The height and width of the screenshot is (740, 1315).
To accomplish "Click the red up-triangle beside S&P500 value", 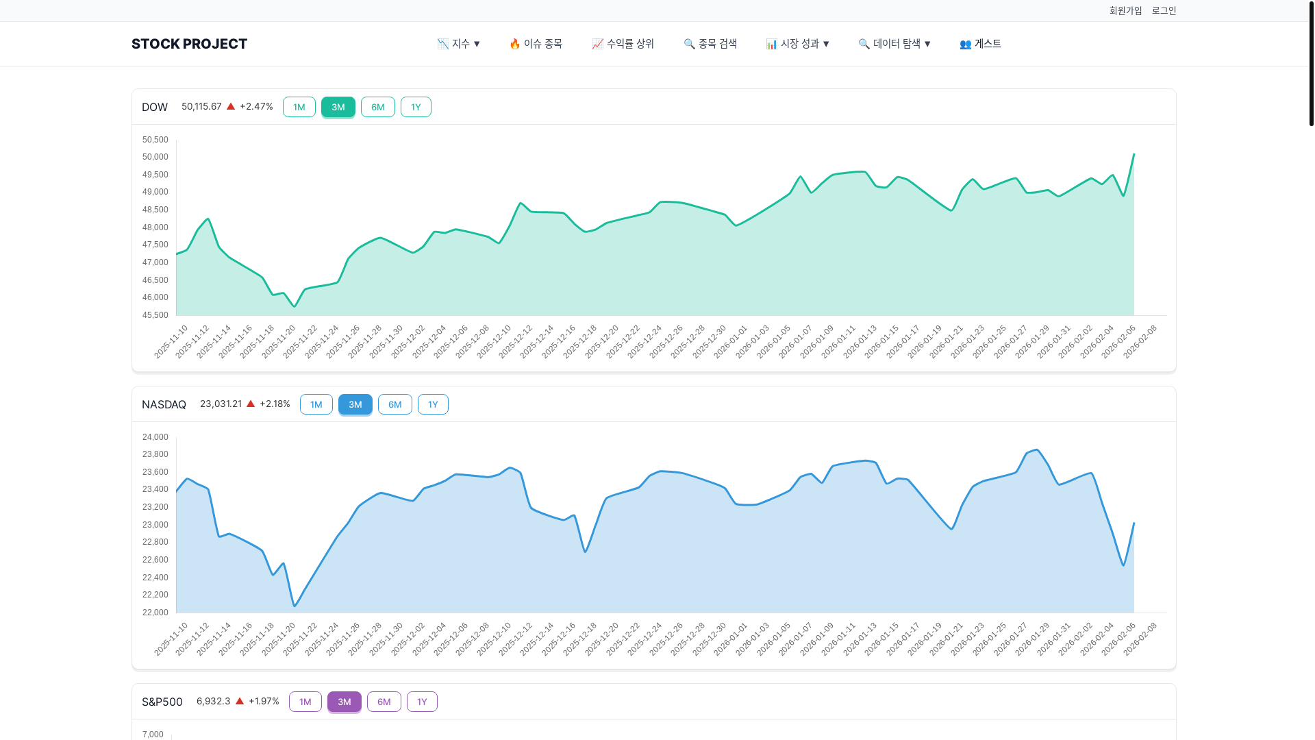I will coord(240,701).
